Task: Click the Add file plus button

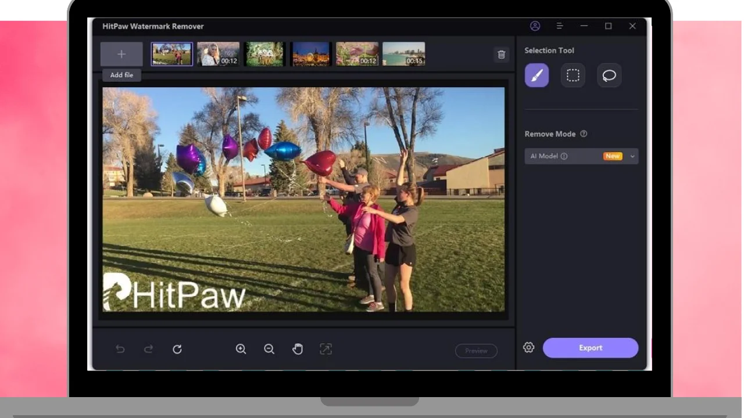Action: (121, 54)
